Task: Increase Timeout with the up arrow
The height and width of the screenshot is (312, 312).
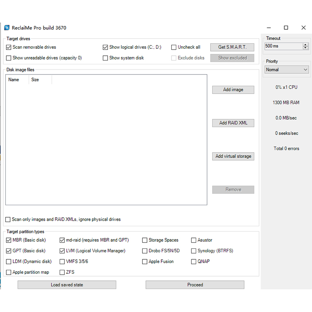Action: tap(305, 44)
